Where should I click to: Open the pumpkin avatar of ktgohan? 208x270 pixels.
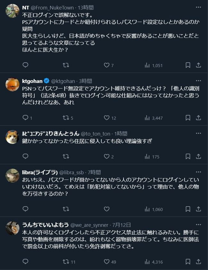coord(12,84)
